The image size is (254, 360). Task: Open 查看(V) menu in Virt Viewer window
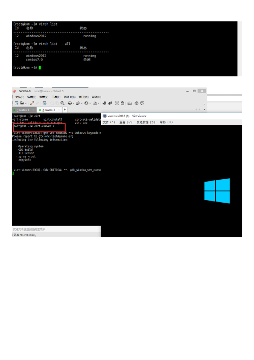[126, 122]
